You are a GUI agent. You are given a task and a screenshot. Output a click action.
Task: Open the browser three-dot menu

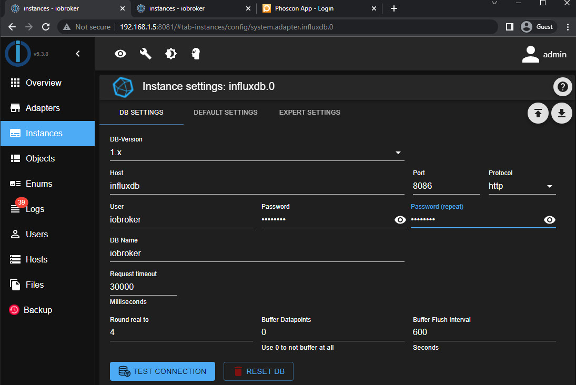(568, 27)
